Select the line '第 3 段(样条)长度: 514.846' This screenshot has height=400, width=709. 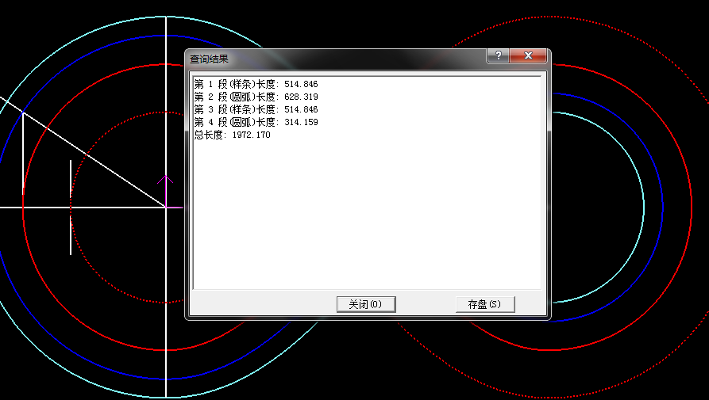click(x=256, y=109)
